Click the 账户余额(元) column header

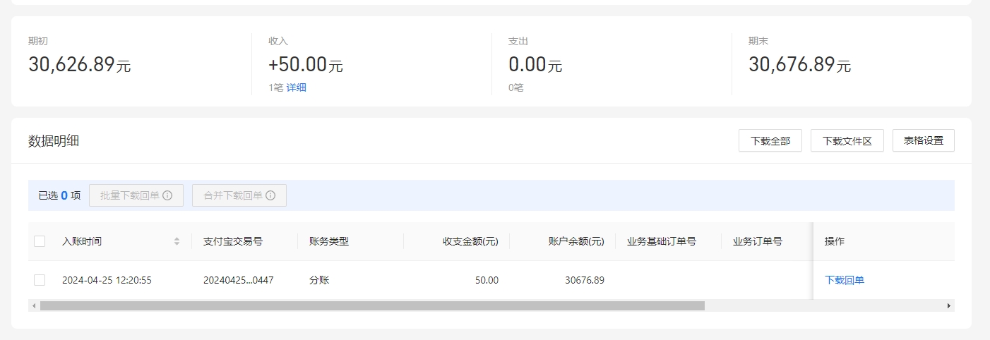tap(576, 241)
